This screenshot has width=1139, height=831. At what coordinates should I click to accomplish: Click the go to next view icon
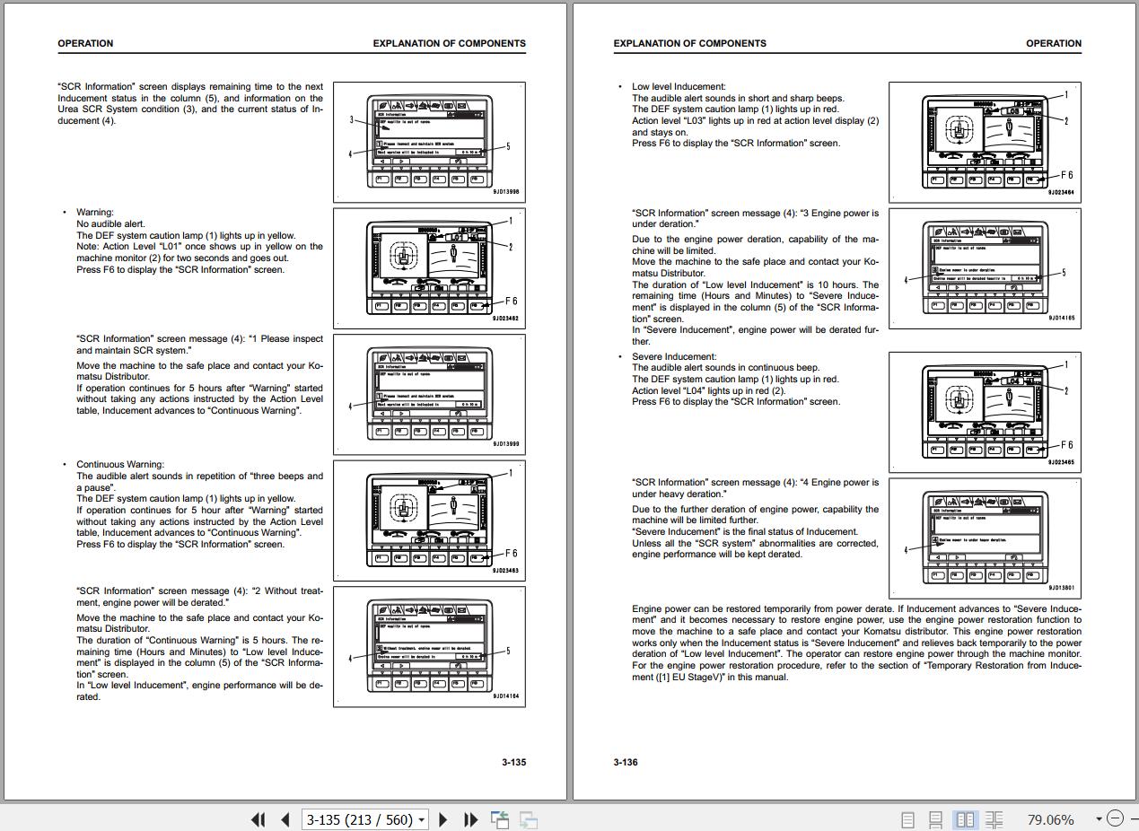coord(530,819)
